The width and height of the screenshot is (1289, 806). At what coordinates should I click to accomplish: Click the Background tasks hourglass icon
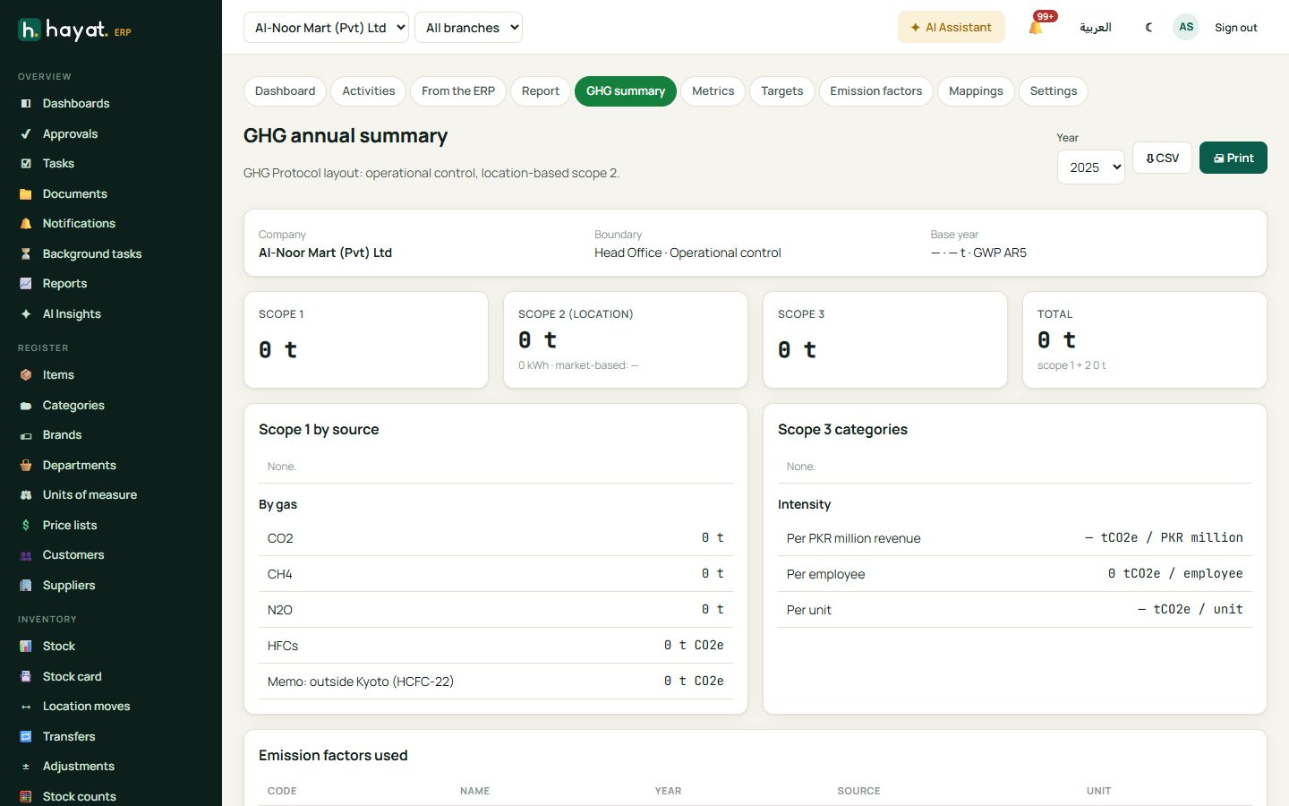pos(26,254)
